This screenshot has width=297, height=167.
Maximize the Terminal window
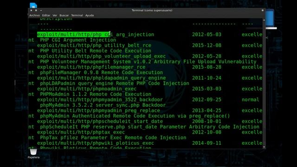coord(36,10)
